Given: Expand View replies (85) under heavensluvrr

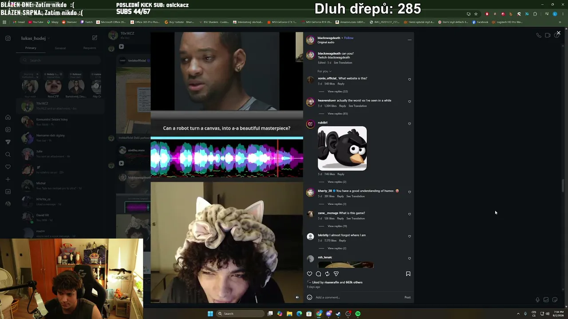Looking at the screenshot, I should tap(338, 113).
